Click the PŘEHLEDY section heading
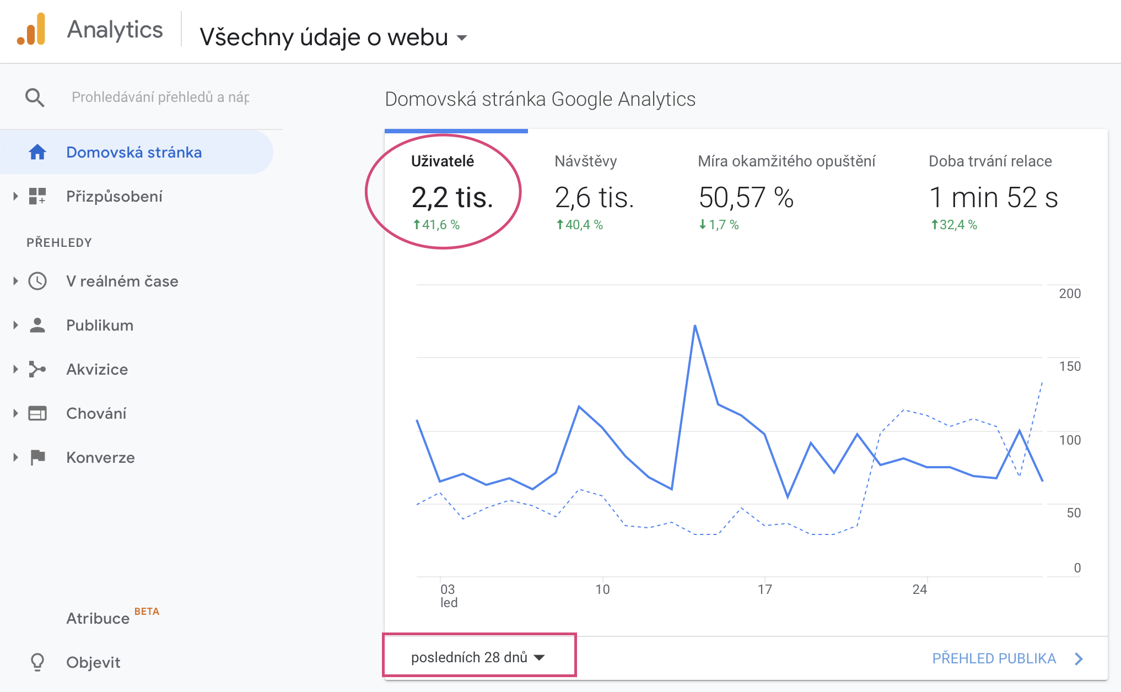 click(x=59, y=242)
